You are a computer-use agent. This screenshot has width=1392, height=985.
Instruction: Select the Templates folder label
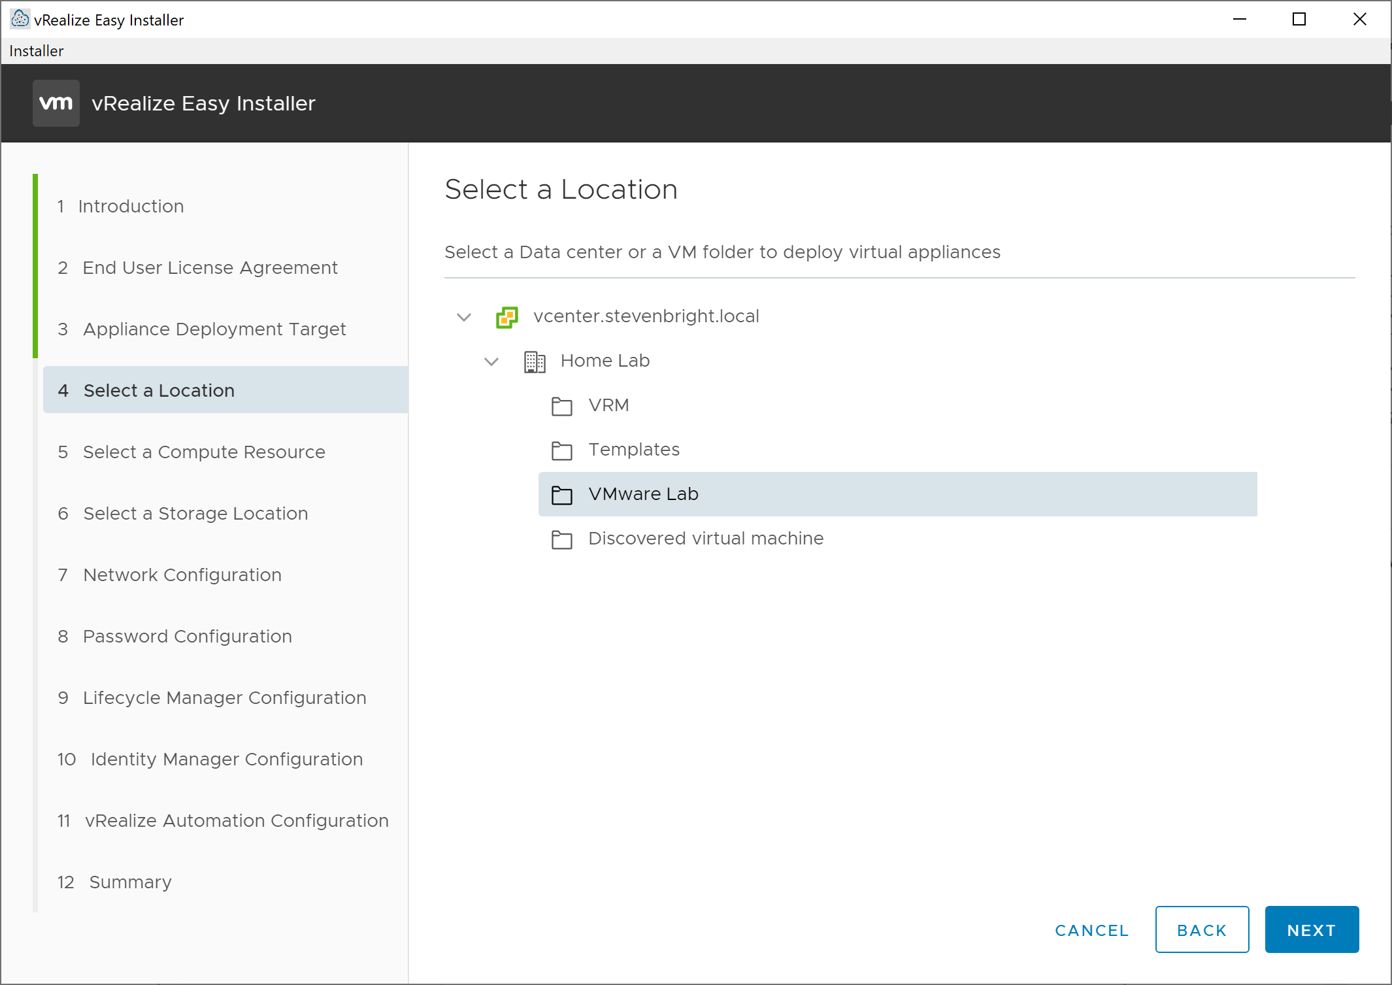click(x=633, y=450)
